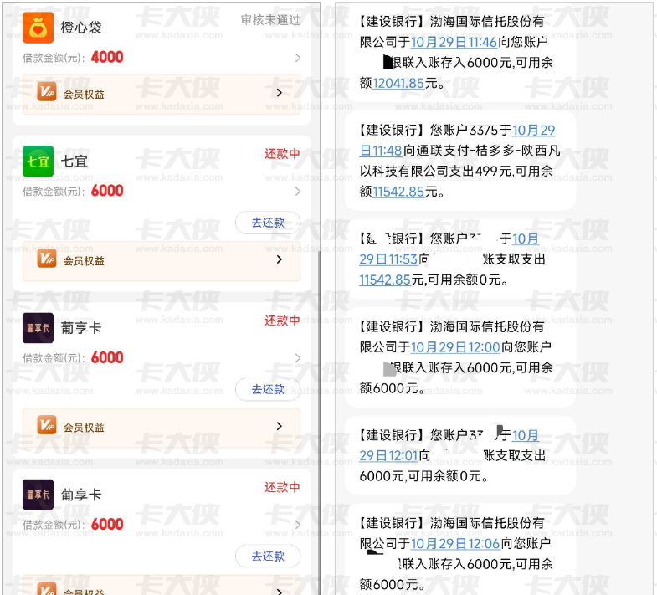
Task: Tap the VIP badge icon in 七宜 card
Action: tap(47, 259)
